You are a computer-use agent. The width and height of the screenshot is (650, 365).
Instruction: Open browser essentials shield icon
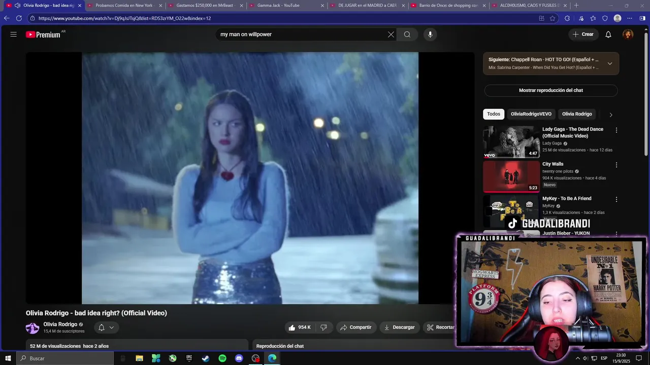coord(605,18)
